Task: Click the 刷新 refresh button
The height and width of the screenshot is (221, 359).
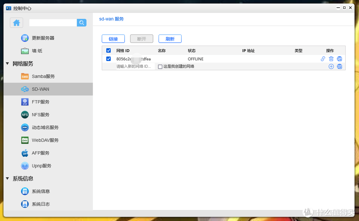Action: (170, 39)
